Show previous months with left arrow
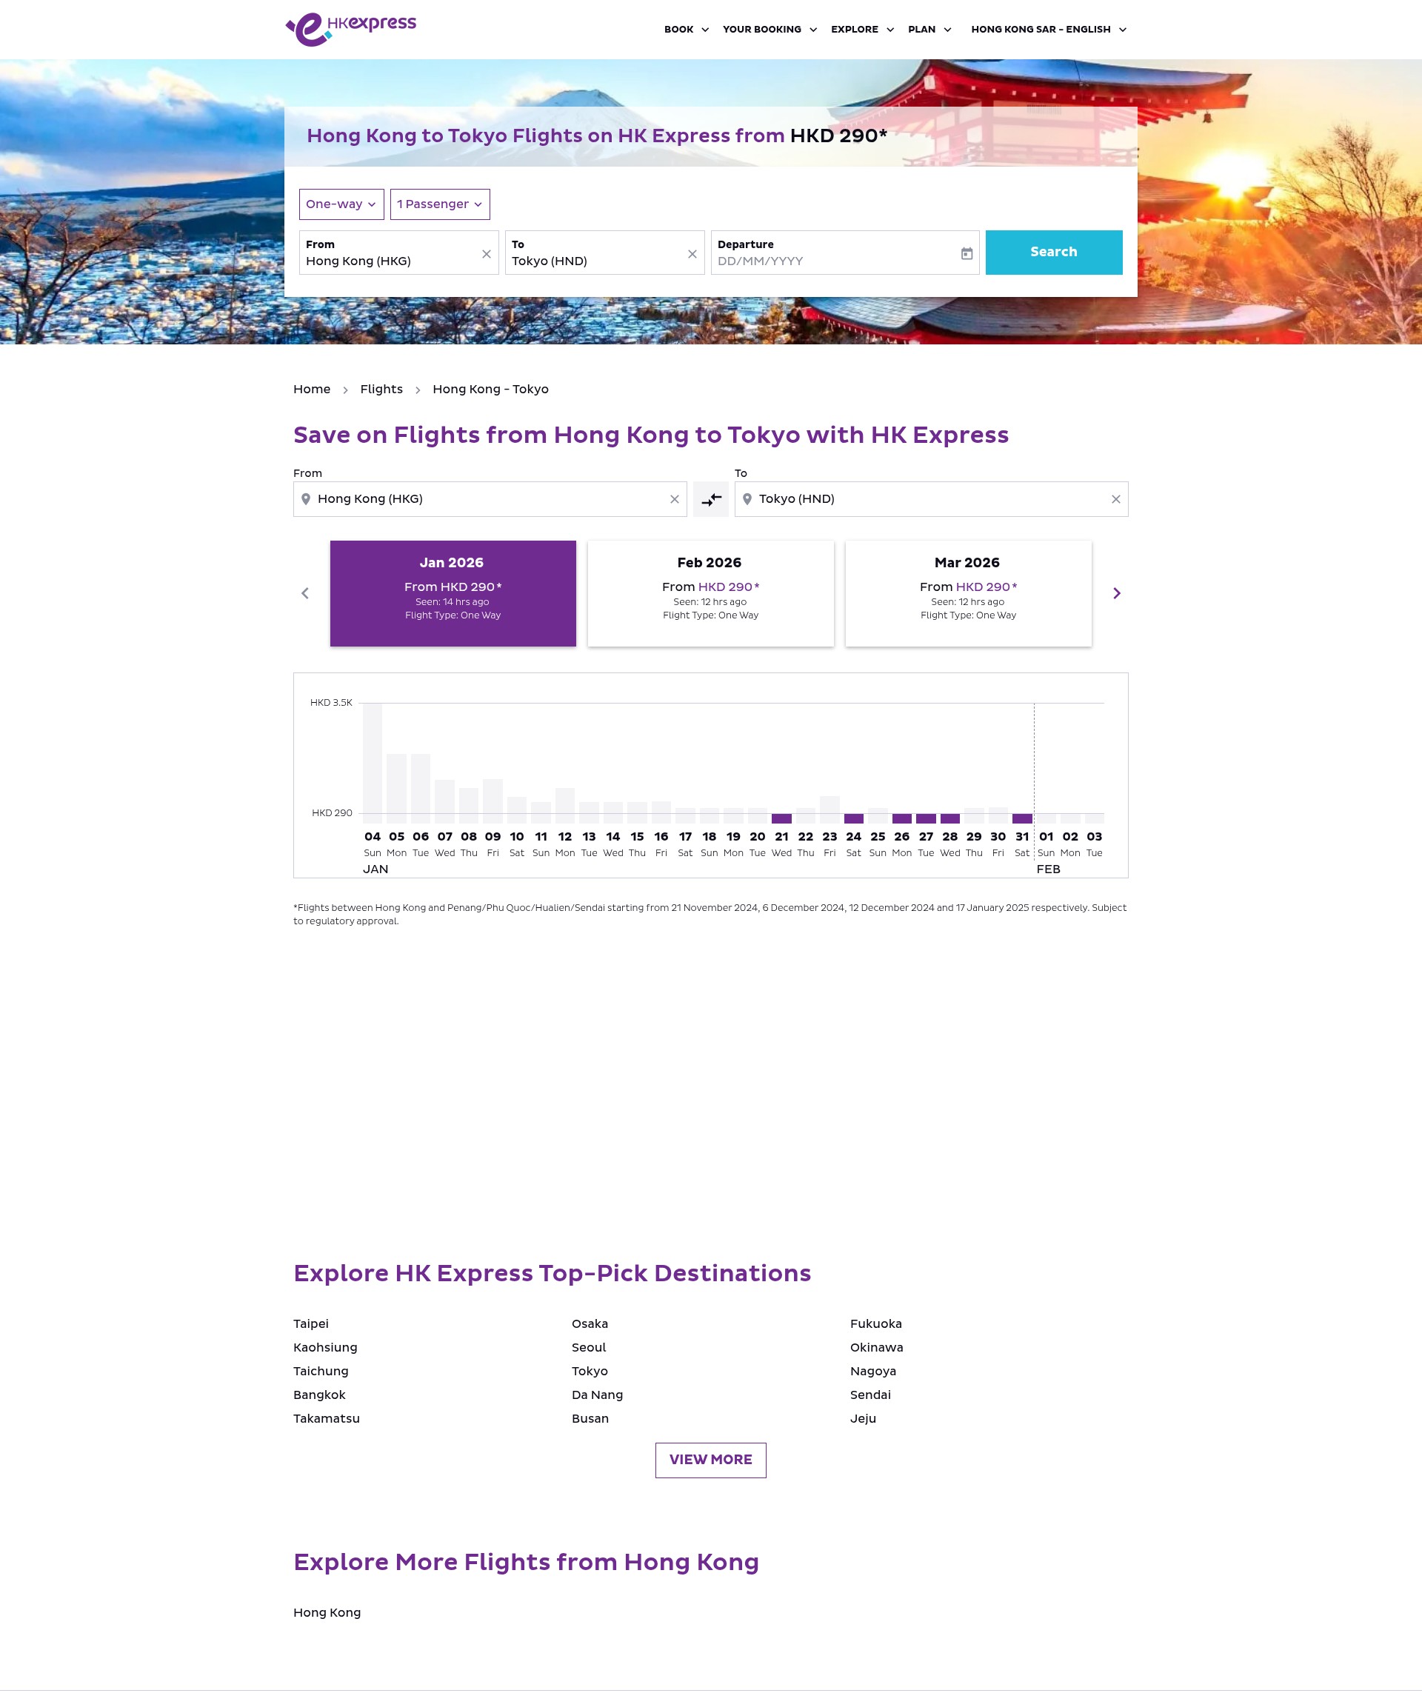 pyautogui.click(x=304, y=593)
